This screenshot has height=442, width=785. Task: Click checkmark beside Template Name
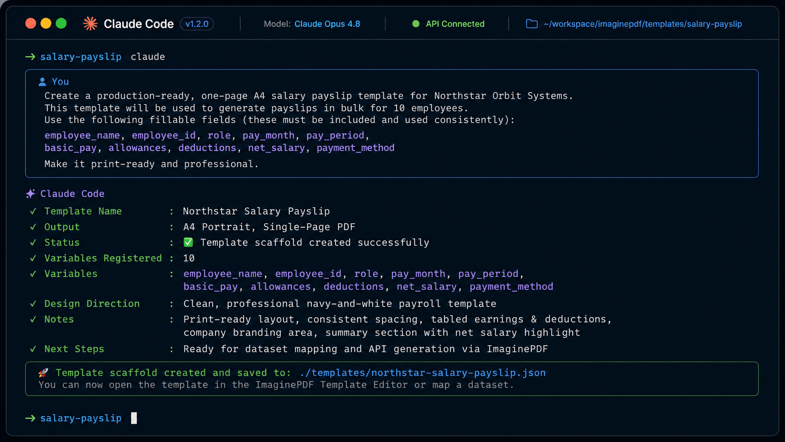point(33,211)
